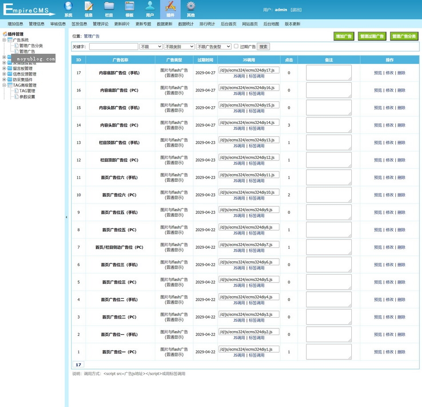Open the 版本更新 menu item

pyautogui.click(x=293, y=24)
